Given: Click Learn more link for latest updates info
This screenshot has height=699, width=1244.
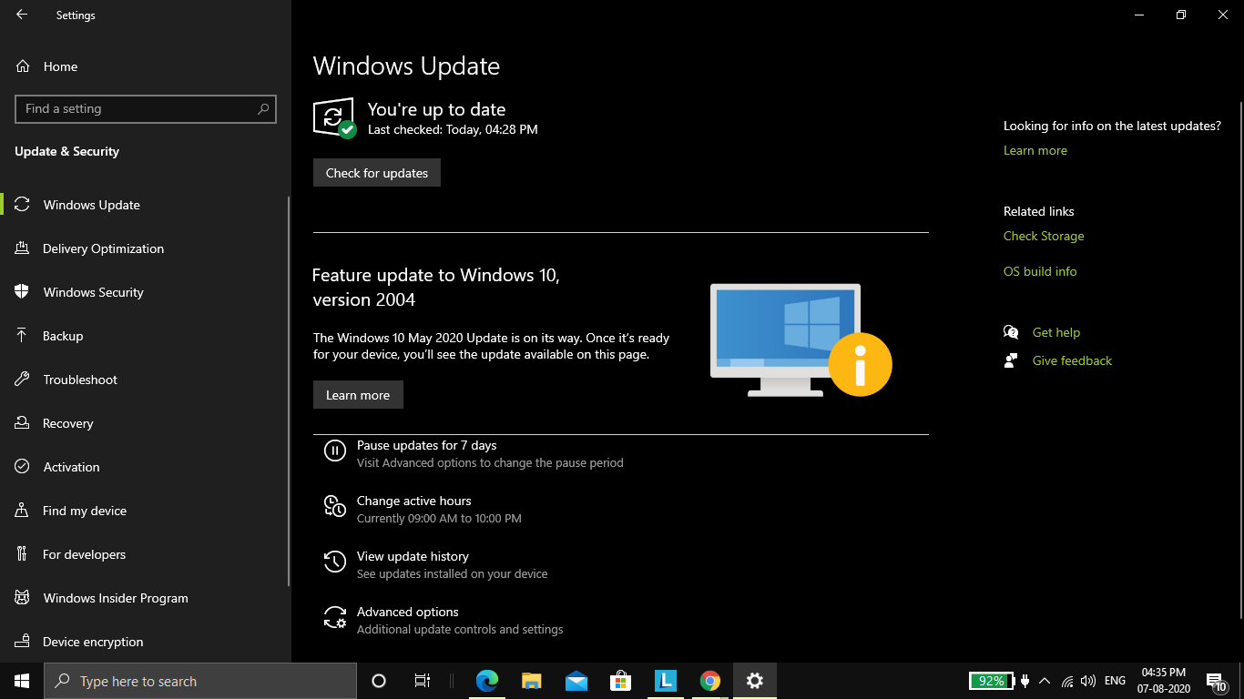Looking at the screenshot, I should tap(1035, 150).
